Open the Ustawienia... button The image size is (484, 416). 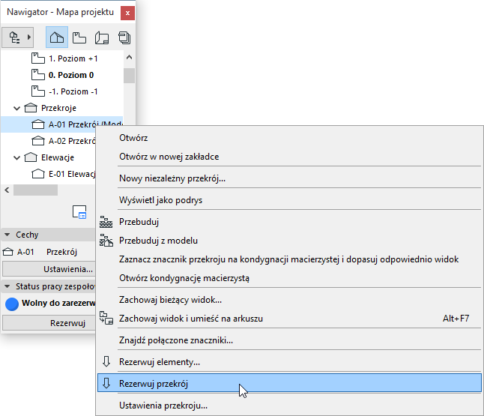49,269
